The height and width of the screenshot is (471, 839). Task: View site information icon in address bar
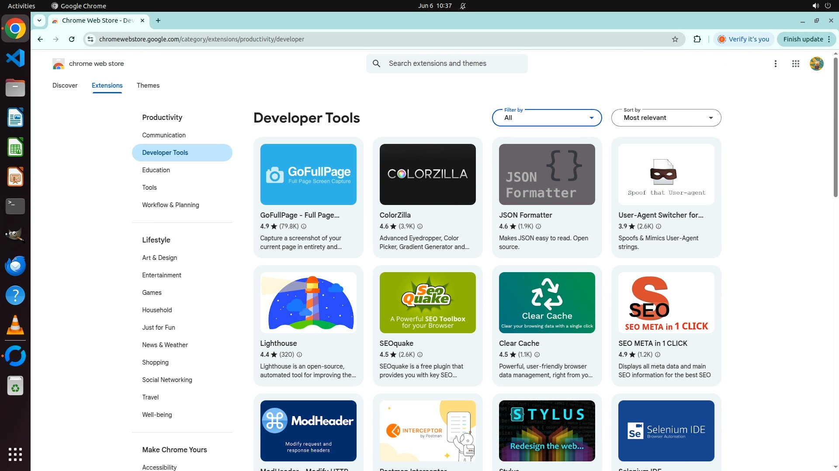(90, 39)
